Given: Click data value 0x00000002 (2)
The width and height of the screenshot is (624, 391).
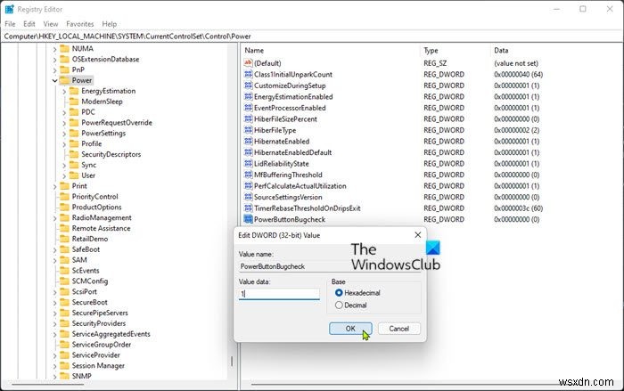Looking at the screenshot, I should point(516,130).
